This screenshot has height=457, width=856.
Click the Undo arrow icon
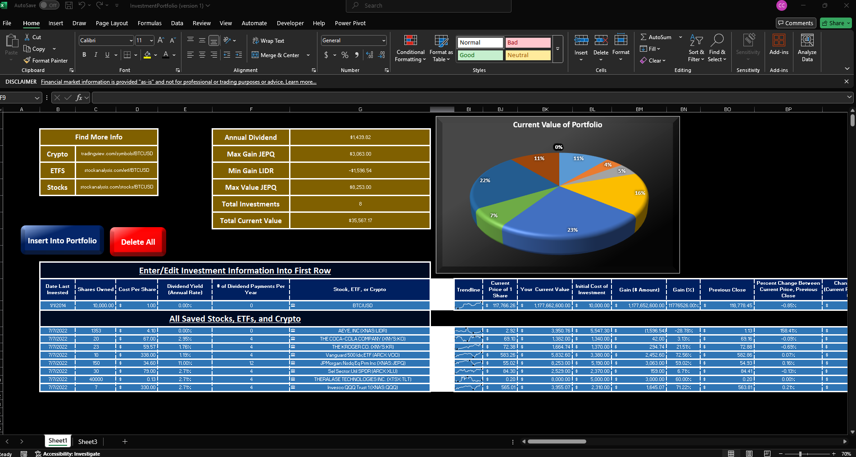(82, 5)
